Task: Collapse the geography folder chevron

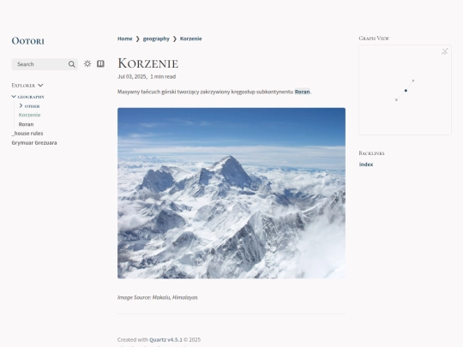Action: pyautogui.click(x=14, y=97)
